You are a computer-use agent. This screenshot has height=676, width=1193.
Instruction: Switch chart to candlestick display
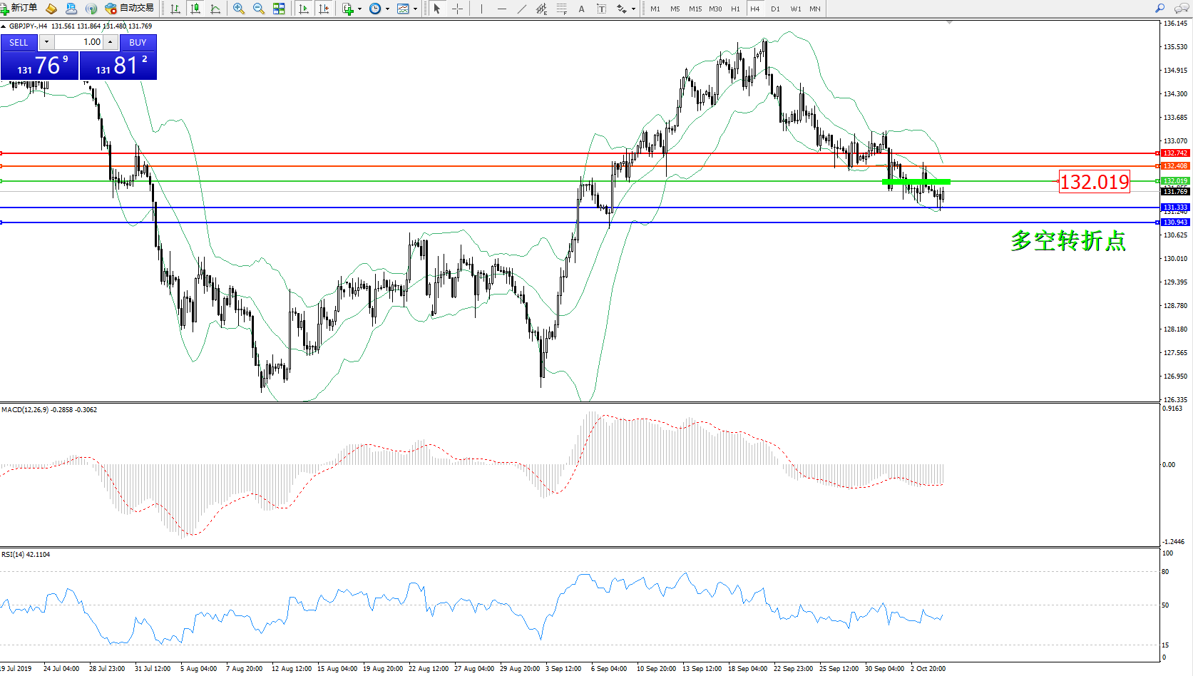[x=195, y=9]
